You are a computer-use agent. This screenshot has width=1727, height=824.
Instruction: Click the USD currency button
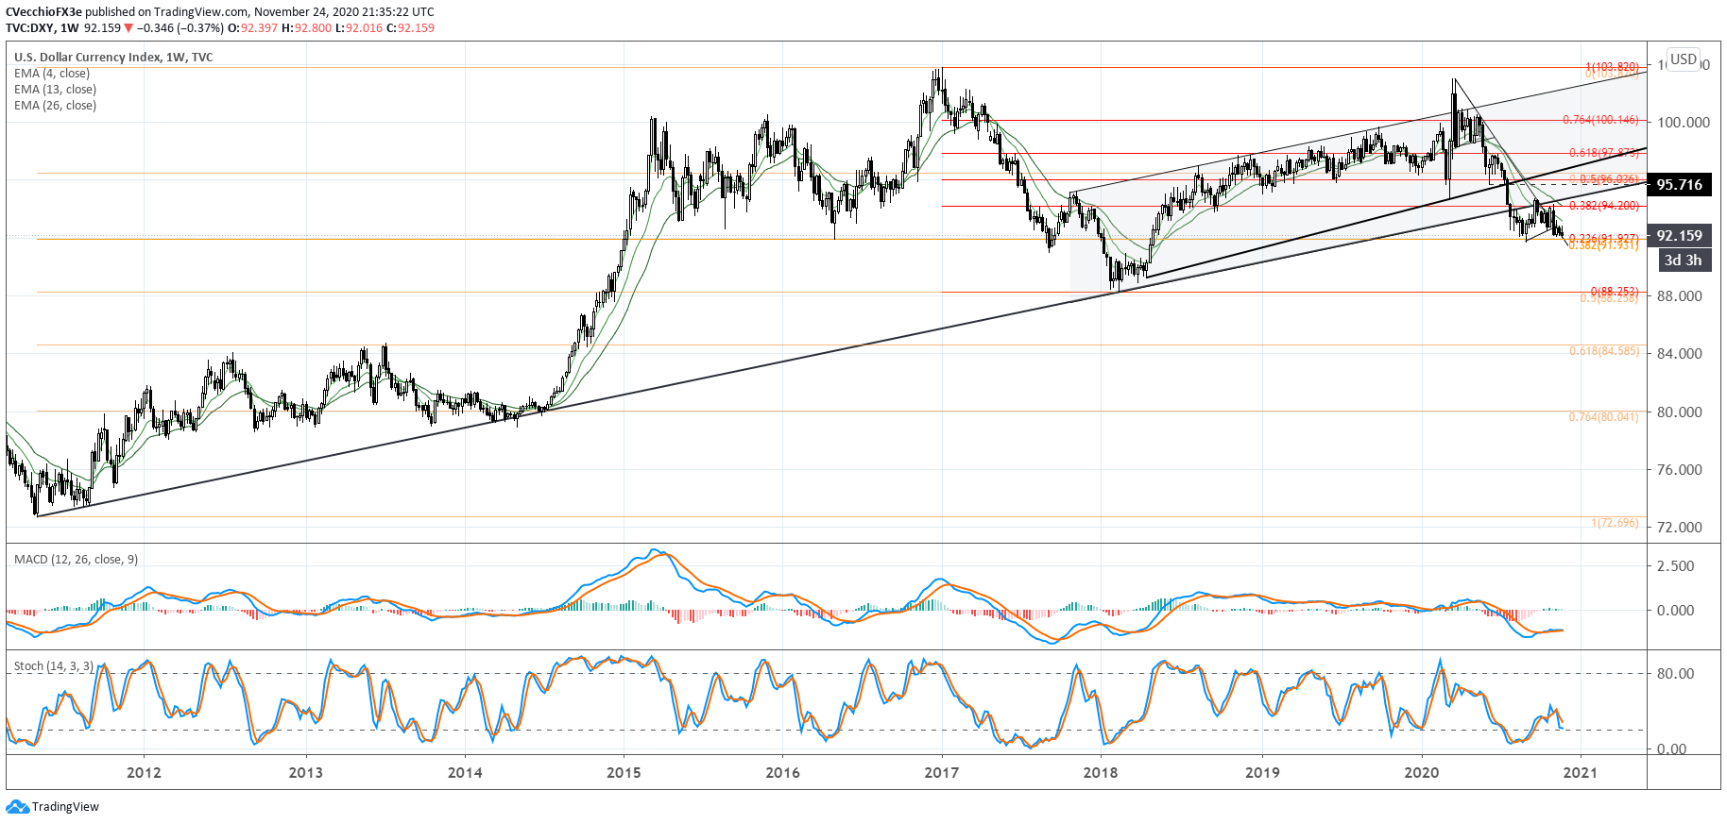pyautogui.click(x=1684, y=59)
